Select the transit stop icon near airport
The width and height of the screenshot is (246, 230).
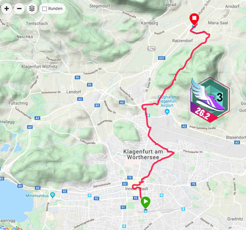point(149,115)
